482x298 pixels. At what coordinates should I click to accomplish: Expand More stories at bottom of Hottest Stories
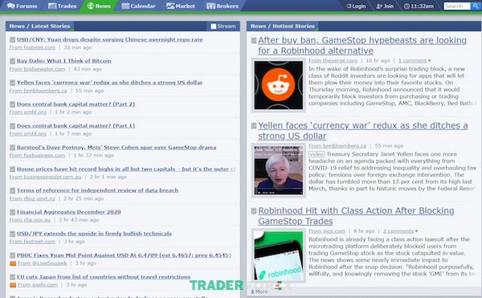click(259, 292)
